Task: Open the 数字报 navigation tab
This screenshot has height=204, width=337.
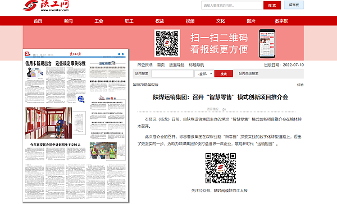Action: [x=281, y=21]
